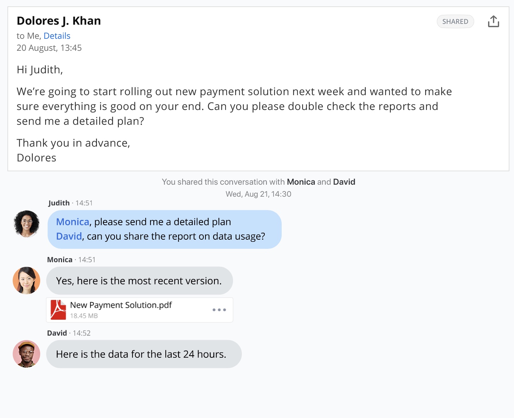Open the three-dots menu on the PDF attachment

click(x=219, y=310)
